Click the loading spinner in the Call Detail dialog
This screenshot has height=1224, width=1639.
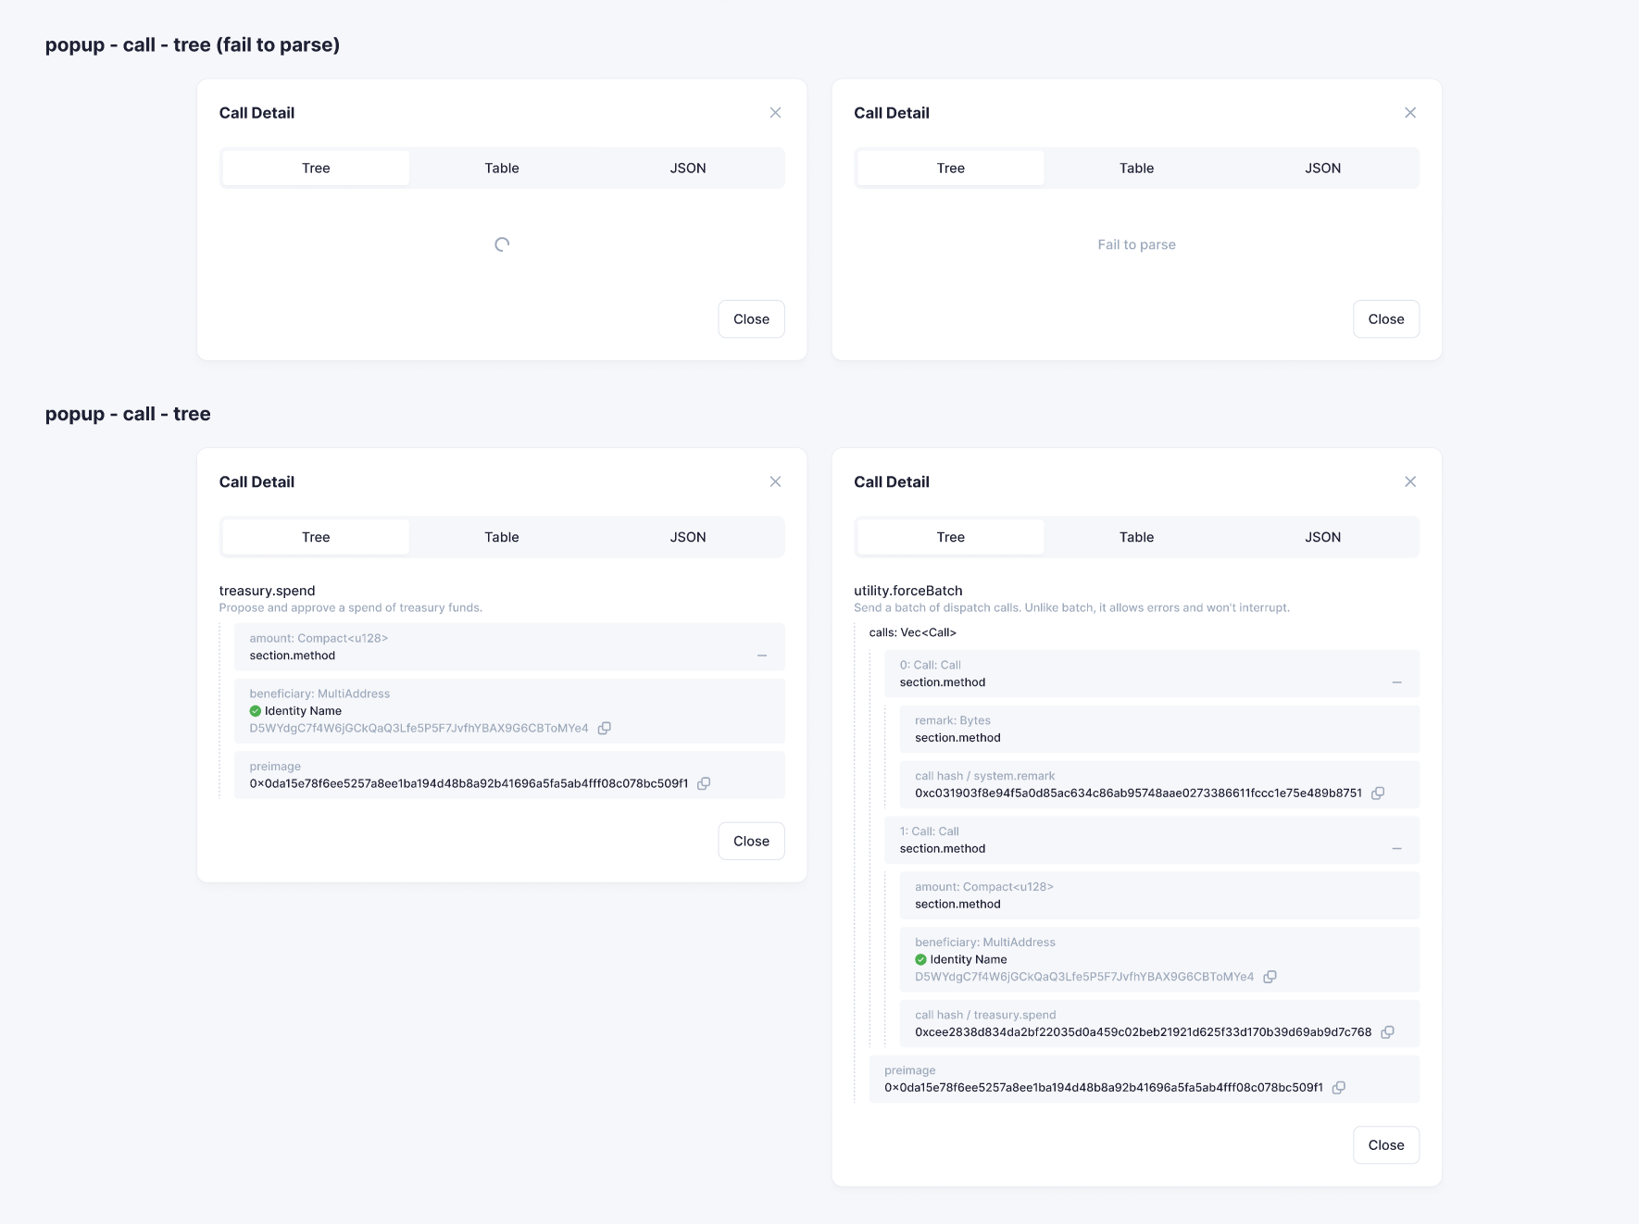[x=501, y=244]
